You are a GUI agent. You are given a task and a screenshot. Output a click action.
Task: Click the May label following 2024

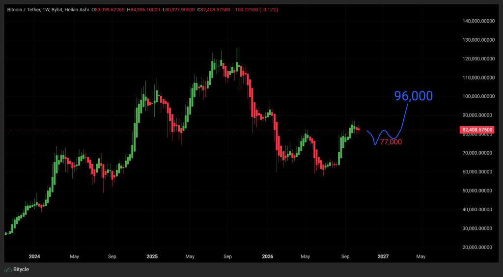pyautogui.click(x=74, y=257)
